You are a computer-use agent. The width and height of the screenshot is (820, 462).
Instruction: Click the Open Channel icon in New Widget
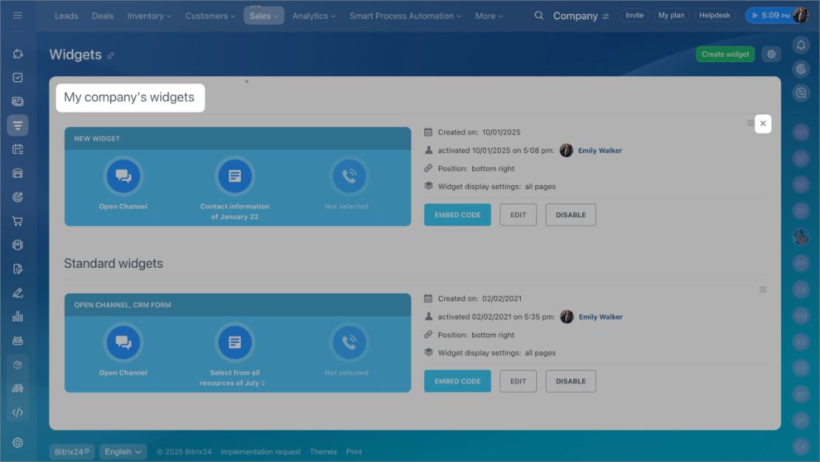point(123,176)
